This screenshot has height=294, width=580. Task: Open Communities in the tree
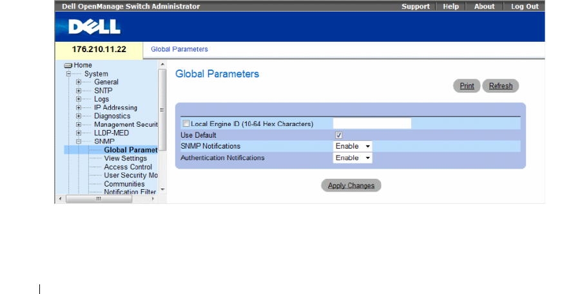124,184
